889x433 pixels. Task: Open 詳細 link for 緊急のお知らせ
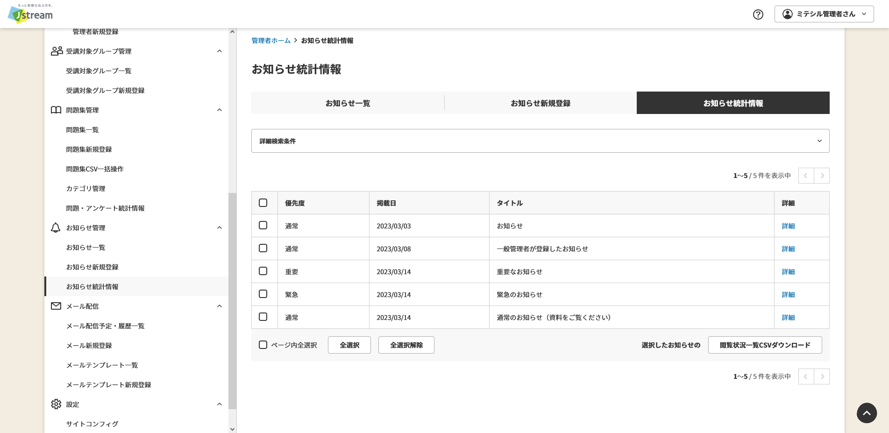[x=788, y=295]
